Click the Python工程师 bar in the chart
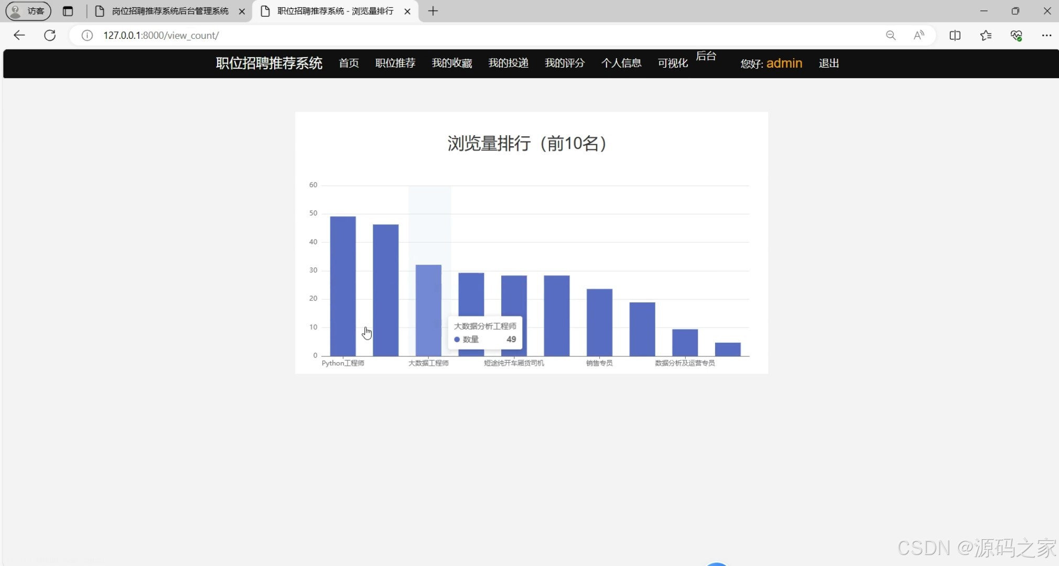The image size is (1059, 566). 342,283
